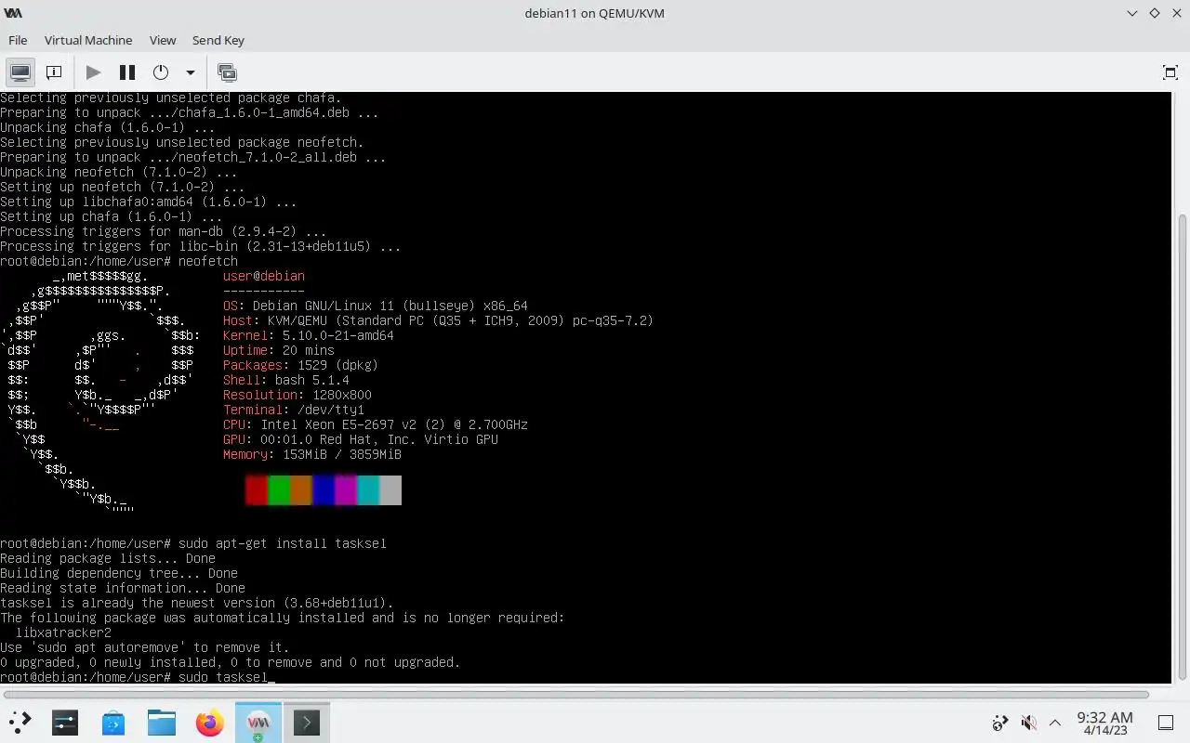Switch console to fullscreen mode

tap(1170, 72)
